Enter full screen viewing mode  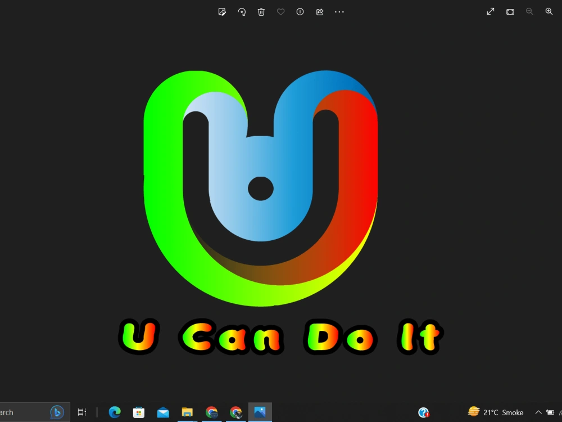[490, 11]
